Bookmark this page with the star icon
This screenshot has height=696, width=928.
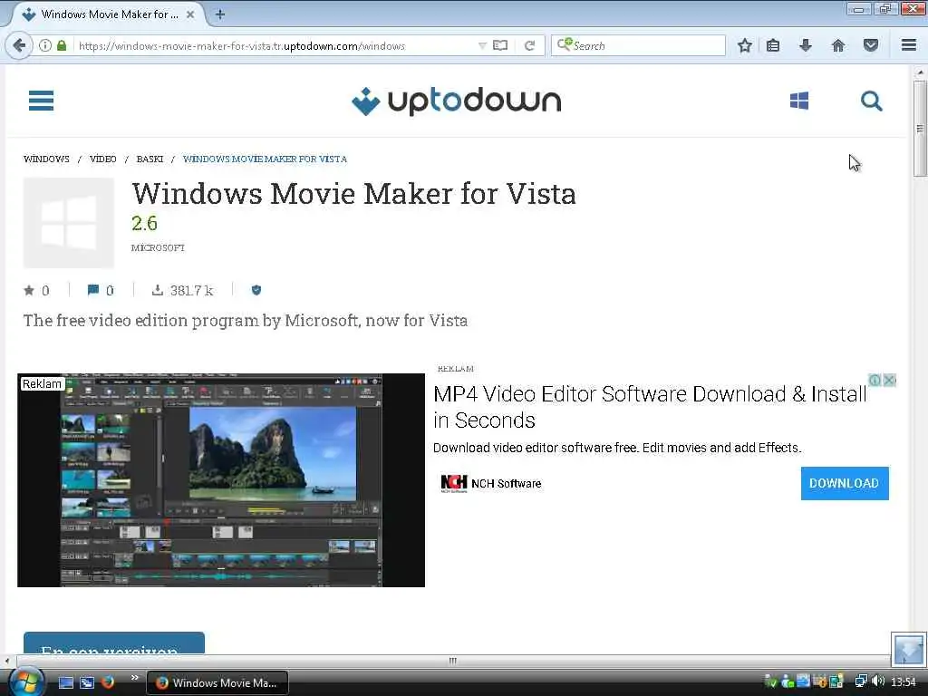coord(745,45)
